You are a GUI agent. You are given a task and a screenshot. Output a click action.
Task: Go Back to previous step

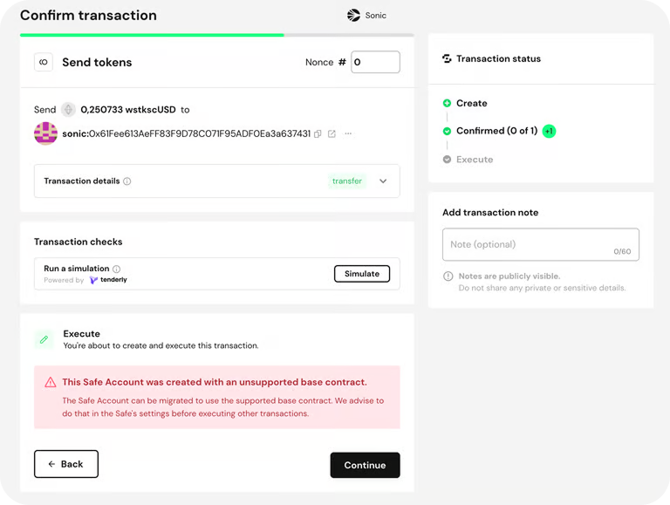(66, 464)
